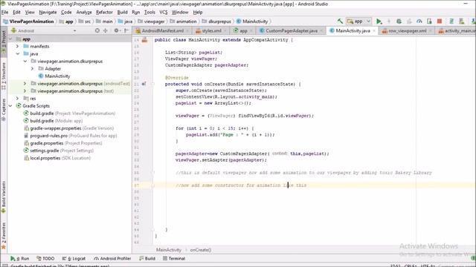476x267 pixels.
Task: Open the Logcat tool window button
Action: pyautogui.click(x=74, y=259)
